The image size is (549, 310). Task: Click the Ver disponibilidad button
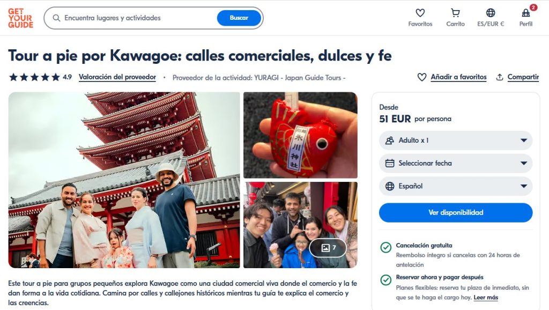(456, 212)
